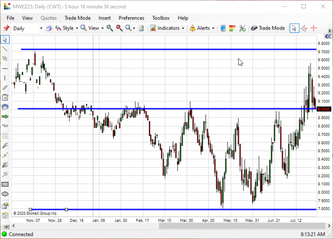Screen dimensions: 333x239
Task: Expand the toolbar View dropdown arrow
Action: point(102,28)
